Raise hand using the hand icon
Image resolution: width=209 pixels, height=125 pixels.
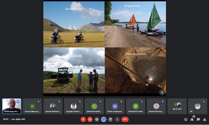pyautogui.click(x=110, y=119)
